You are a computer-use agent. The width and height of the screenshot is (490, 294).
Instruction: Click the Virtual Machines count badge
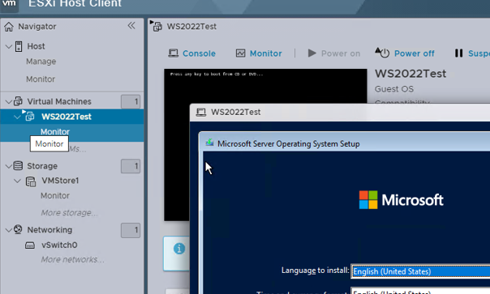131,101
